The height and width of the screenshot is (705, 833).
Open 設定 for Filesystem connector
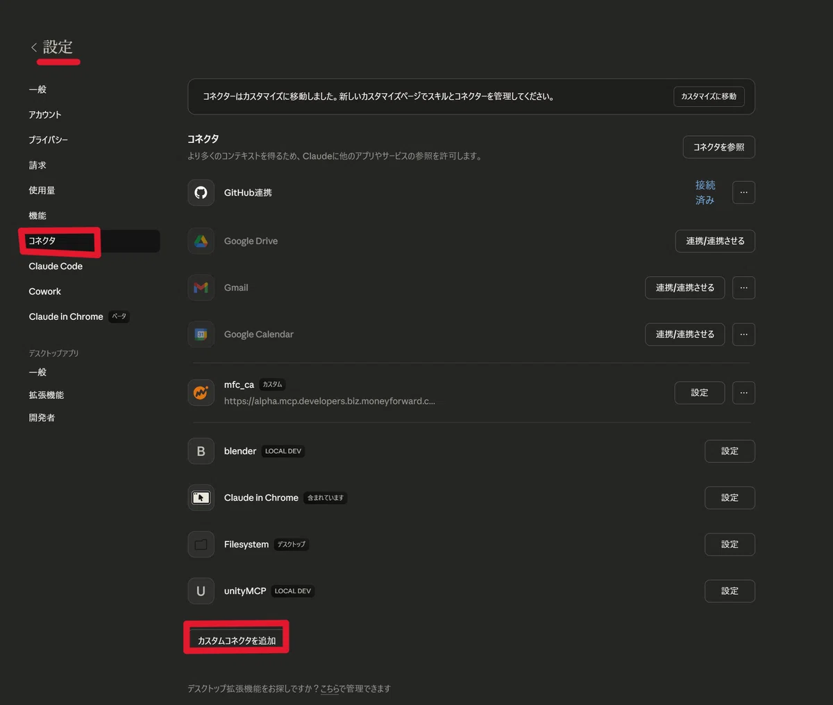[x=730, y=544]
